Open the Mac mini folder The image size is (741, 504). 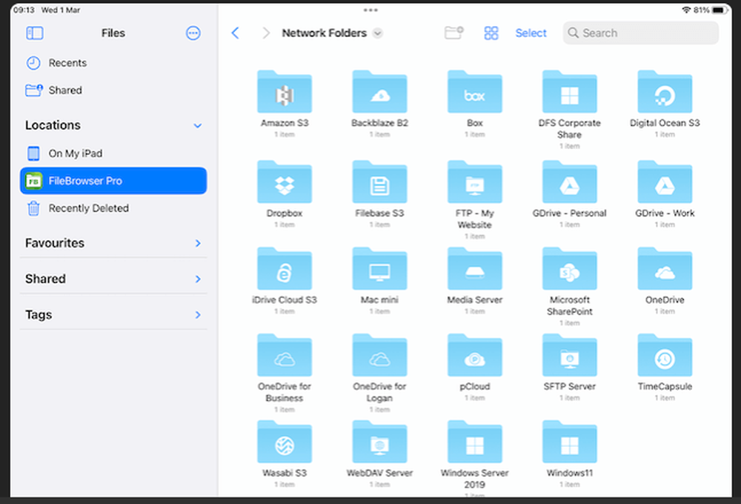tap(379, 268)
